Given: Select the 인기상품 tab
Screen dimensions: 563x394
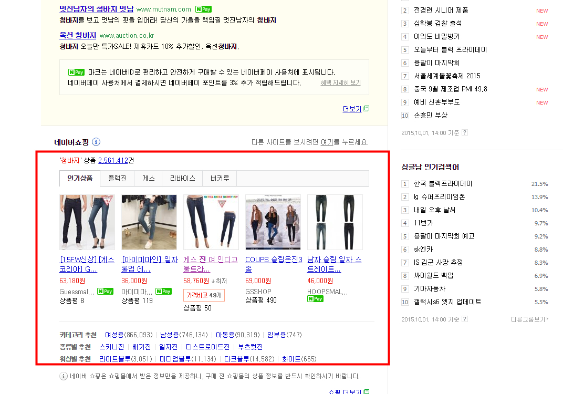Looking at the screenshot, I should [x=80, y=178].
